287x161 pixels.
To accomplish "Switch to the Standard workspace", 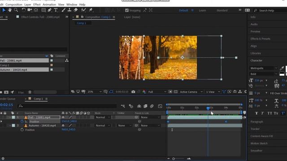I will tap(222, 10).
